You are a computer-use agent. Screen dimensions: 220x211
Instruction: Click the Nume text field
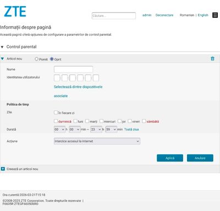(73, 69)
